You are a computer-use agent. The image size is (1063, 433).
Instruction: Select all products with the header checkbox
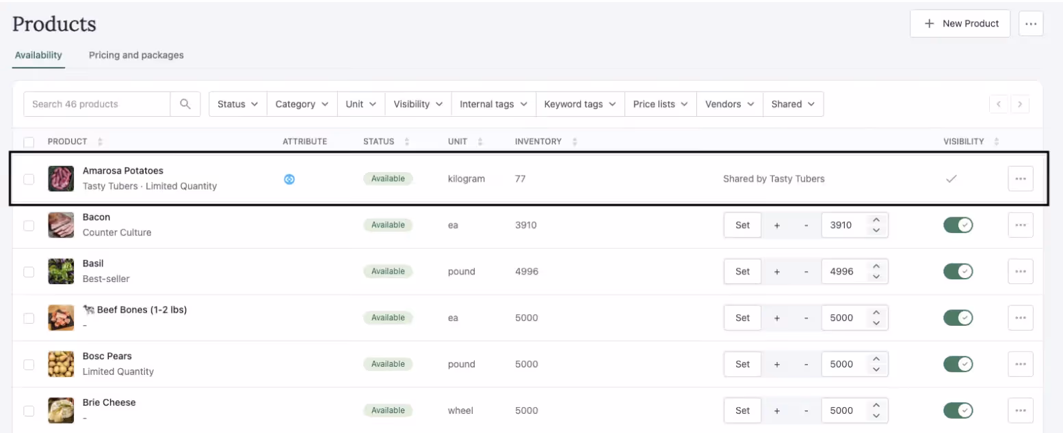pyautogui.click(x=29, y=142)
